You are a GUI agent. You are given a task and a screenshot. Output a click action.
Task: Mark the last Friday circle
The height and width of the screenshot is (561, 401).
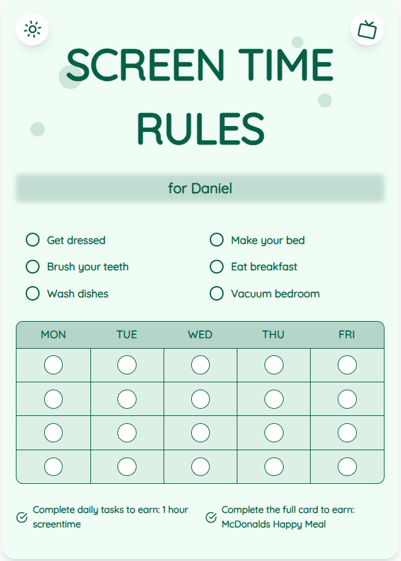(347, 467)
